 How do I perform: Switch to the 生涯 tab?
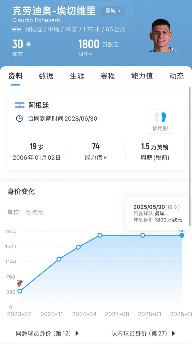(x=77, y=76)
